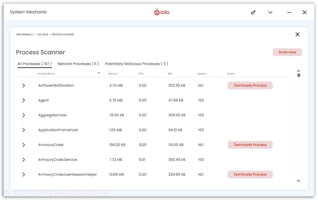The width and height of the screenshot is (318, 200).
Task: Select the ArmouryCrate.UserSessionHelper process name
Action: pyautogui.click(x=68, y=174)
